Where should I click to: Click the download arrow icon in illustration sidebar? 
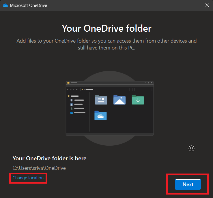point(72,108)
